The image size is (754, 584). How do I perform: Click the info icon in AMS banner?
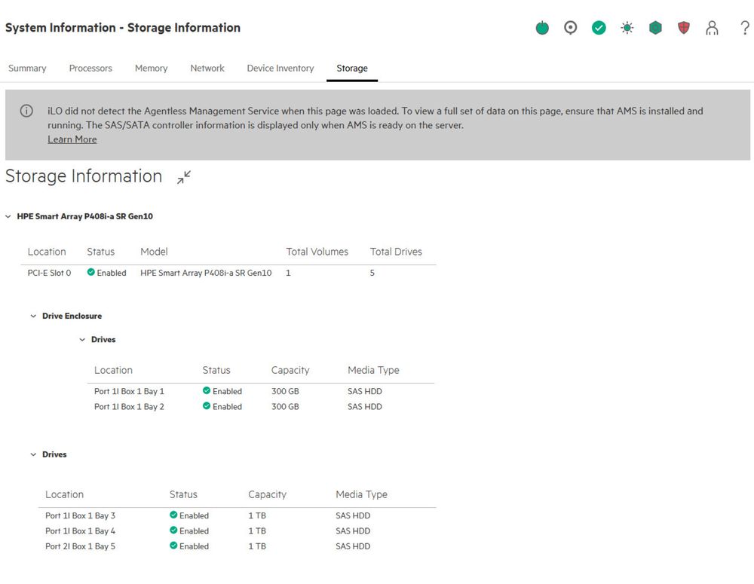tap(26, 111)
